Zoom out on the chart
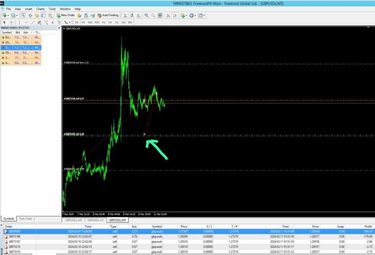The width and height of the screenshot is (375, 255). click(153, 15)
